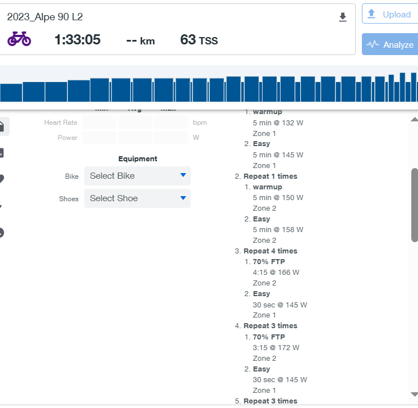Select the second icon in left sidebar

tap(2, 153)
